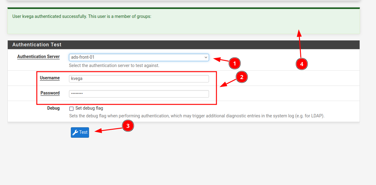This screenshot has height=185, width=376.
Task: Click the Authentication Test panel heading
Action: tap(37, 45)
